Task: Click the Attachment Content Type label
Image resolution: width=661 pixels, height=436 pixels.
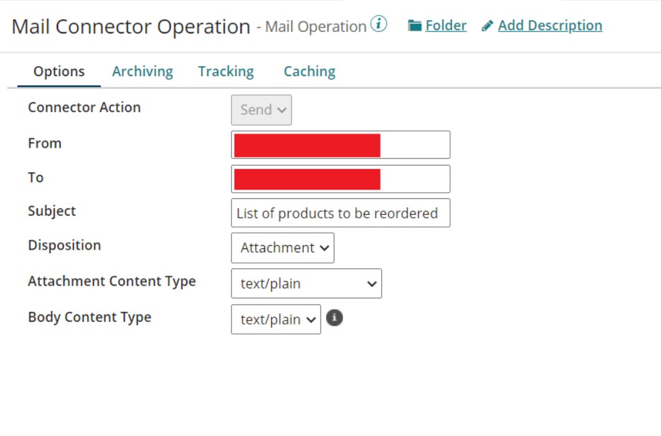Action: coord(112,281)
